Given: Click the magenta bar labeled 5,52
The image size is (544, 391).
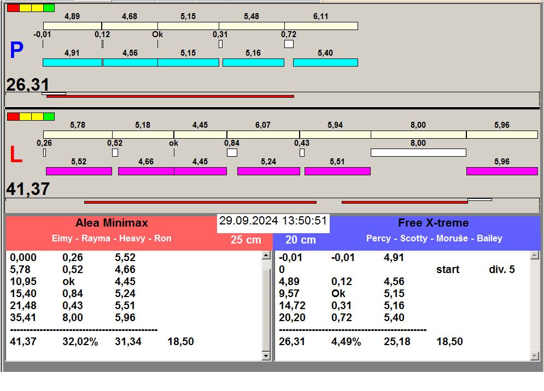Looking at the screenshot, I should click(x=79, y=171).
